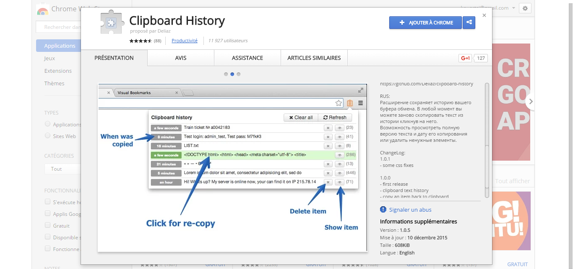
Task: Select Applications in the store sidebar
Action: 58,46
